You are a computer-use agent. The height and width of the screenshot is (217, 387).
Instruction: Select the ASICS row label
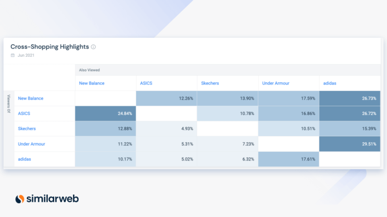[x=24, y=114]
